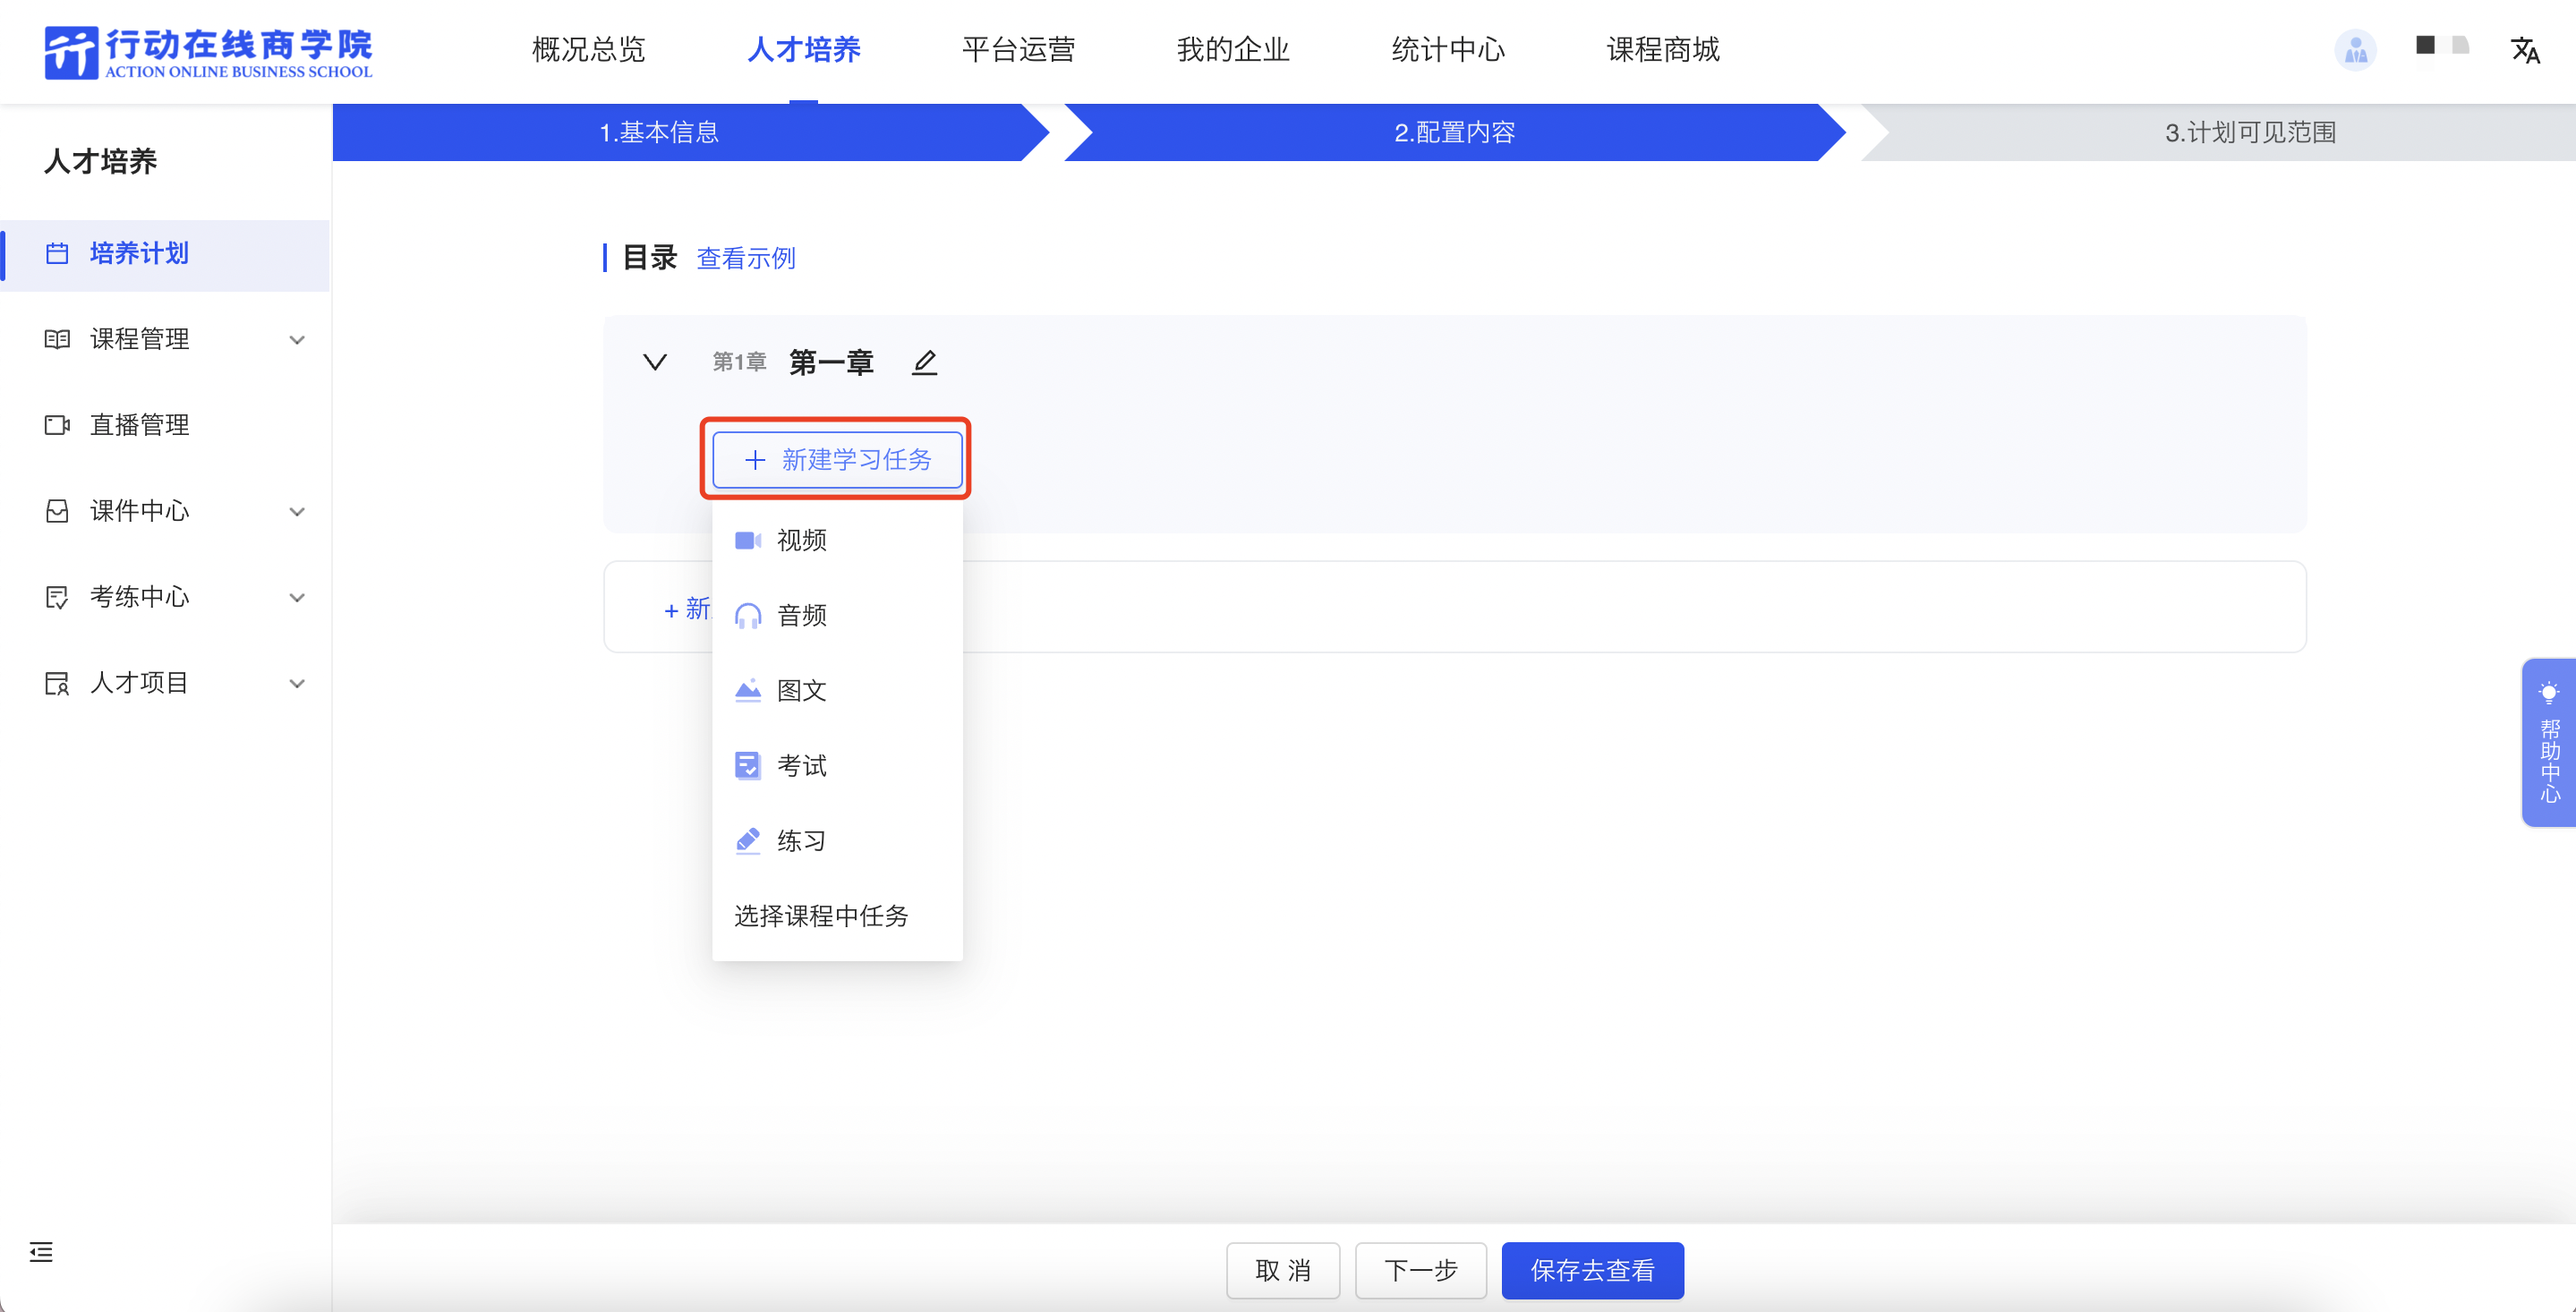This screenshot has height=1312, width=2576.
Task: Select 培养计划 in the sidebar
Action: [x=166, y=254]
